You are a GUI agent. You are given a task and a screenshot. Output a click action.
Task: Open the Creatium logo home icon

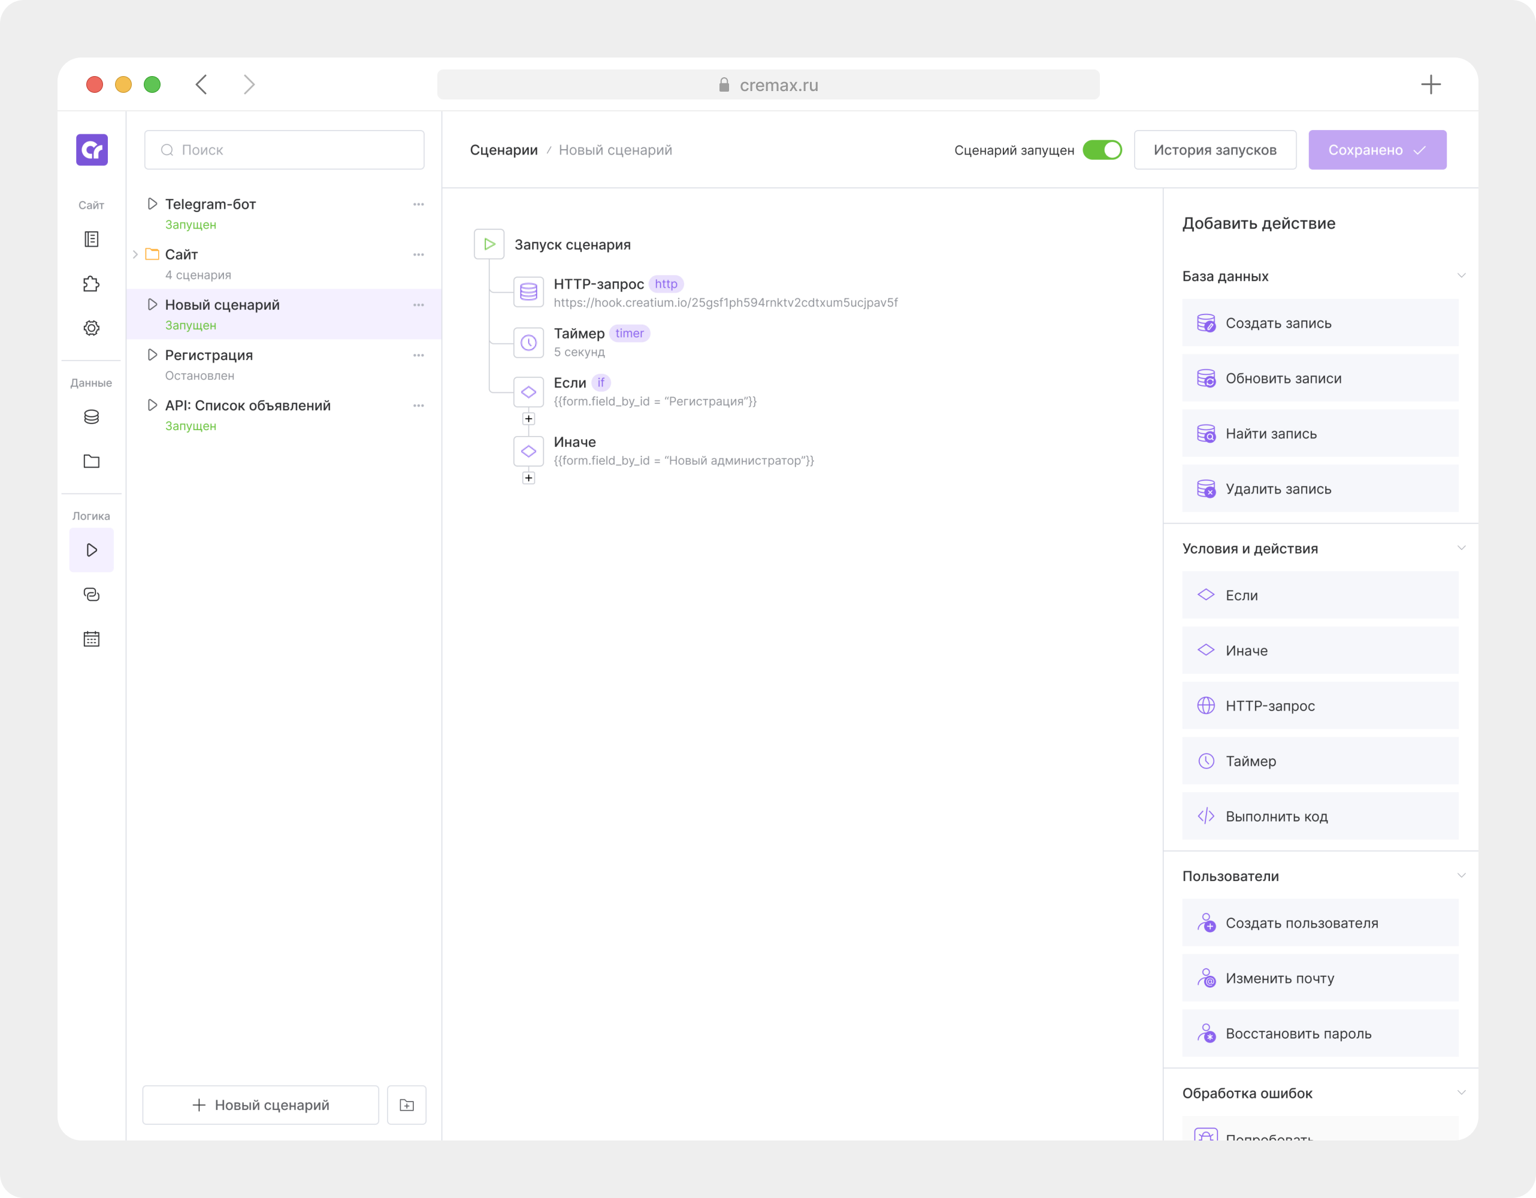click(92, 150)
